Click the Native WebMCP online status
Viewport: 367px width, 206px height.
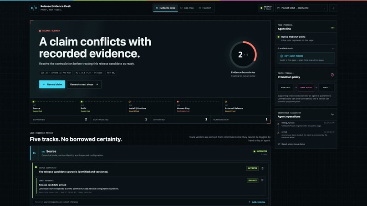(x=306, y=38)
